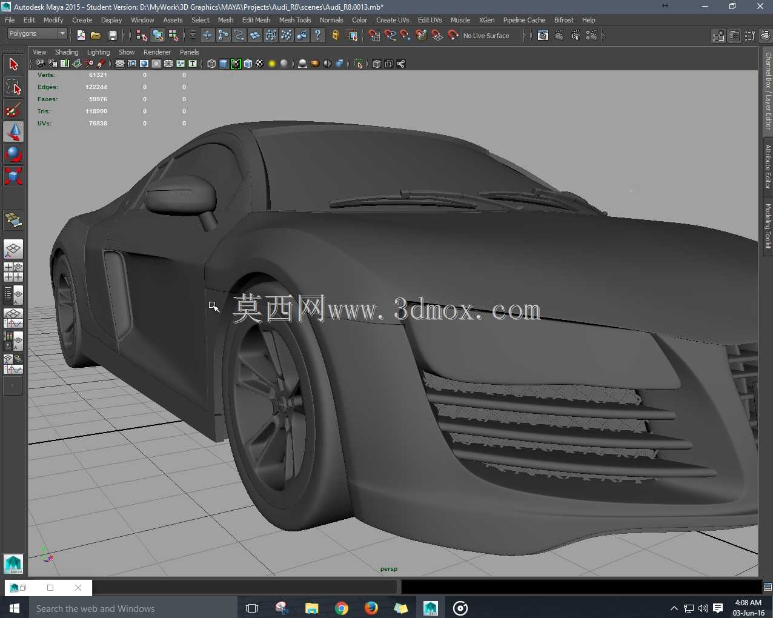Screen dimensions: 773x618
Task: Open the Create UVs menu
Action: point(393,20)
